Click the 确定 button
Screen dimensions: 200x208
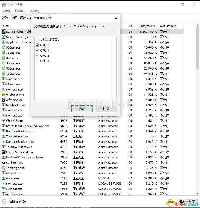click(82, 109)
